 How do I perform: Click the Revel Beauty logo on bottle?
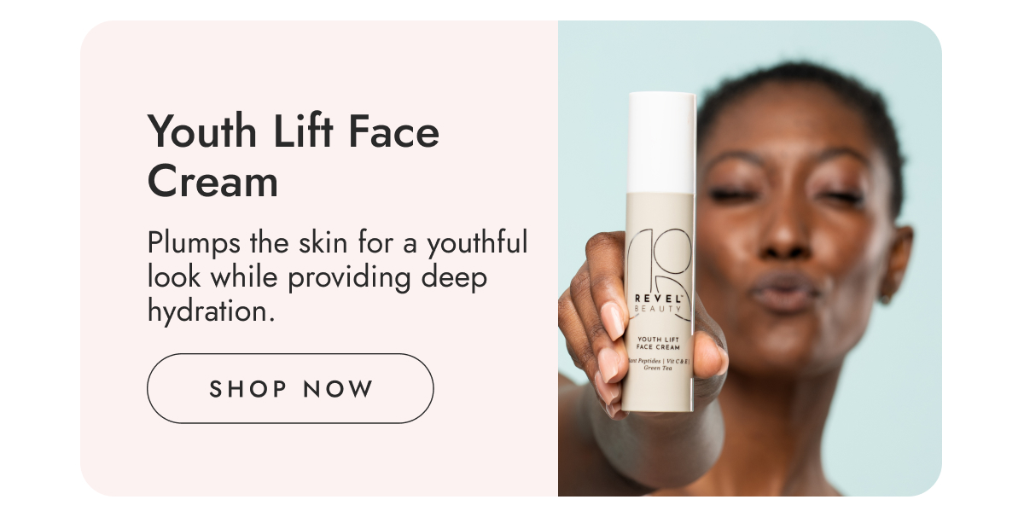[x=658, y=302]
